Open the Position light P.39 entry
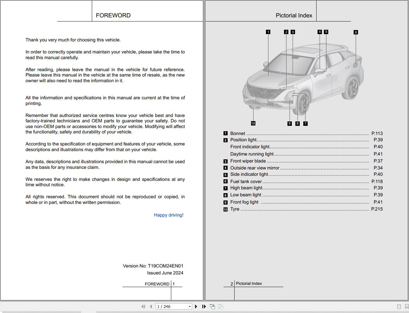 (x=244, y=140)
